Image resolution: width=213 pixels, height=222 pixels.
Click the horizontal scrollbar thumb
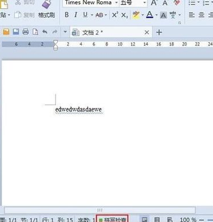[x=100, y=210]
